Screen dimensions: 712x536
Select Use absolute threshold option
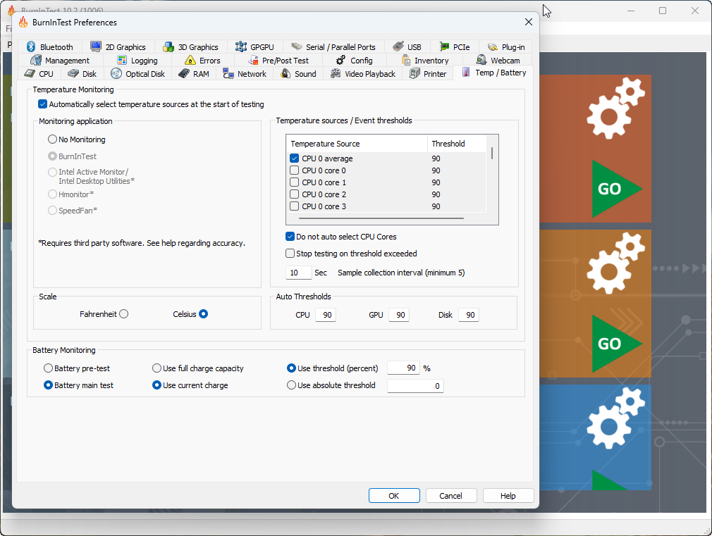click(292, 385)
